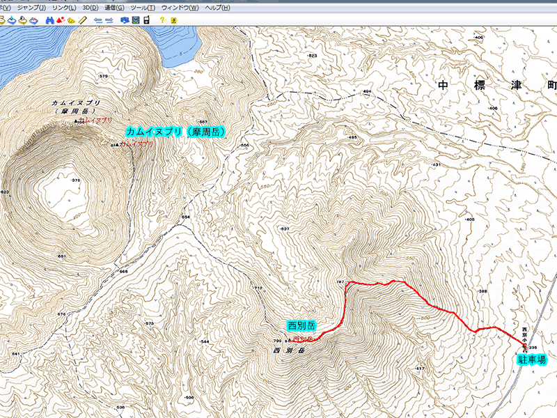Click the blue camera toolbar icon

[x=124, y=21]
